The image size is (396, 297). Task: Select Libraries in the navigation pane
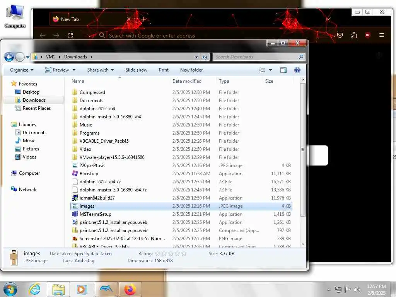pos(27,124)
